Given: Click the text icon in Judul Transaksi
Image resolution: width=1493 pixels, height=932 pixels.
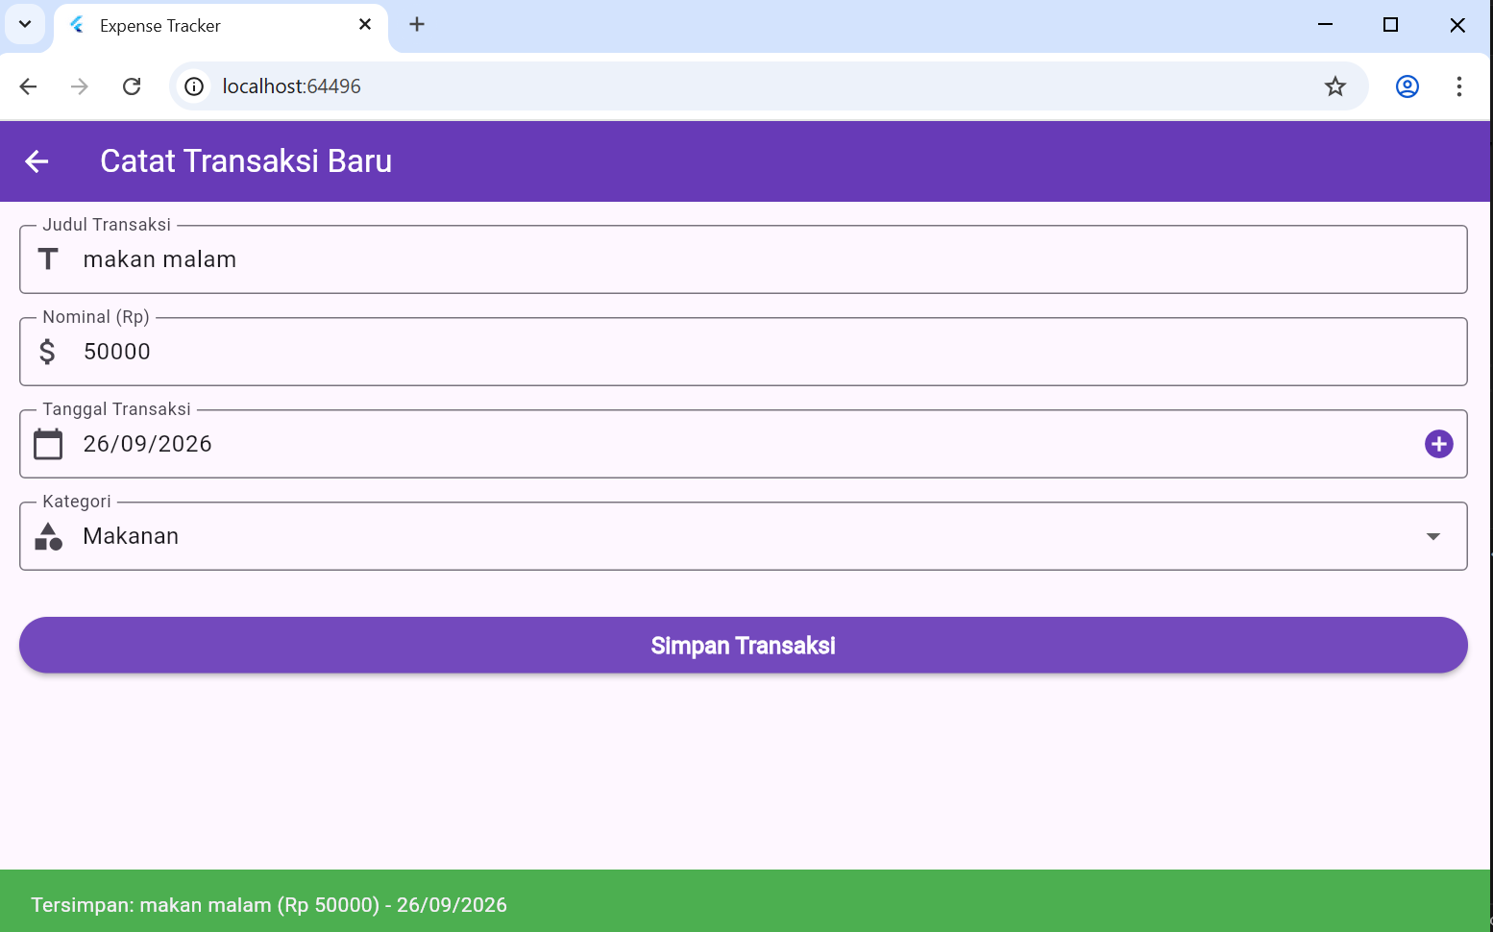Looking at the screenshot, I should [48, 259].
